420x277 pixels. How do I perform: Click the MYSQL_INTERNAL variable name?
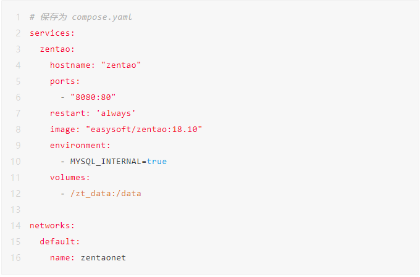tap(106, 161)
